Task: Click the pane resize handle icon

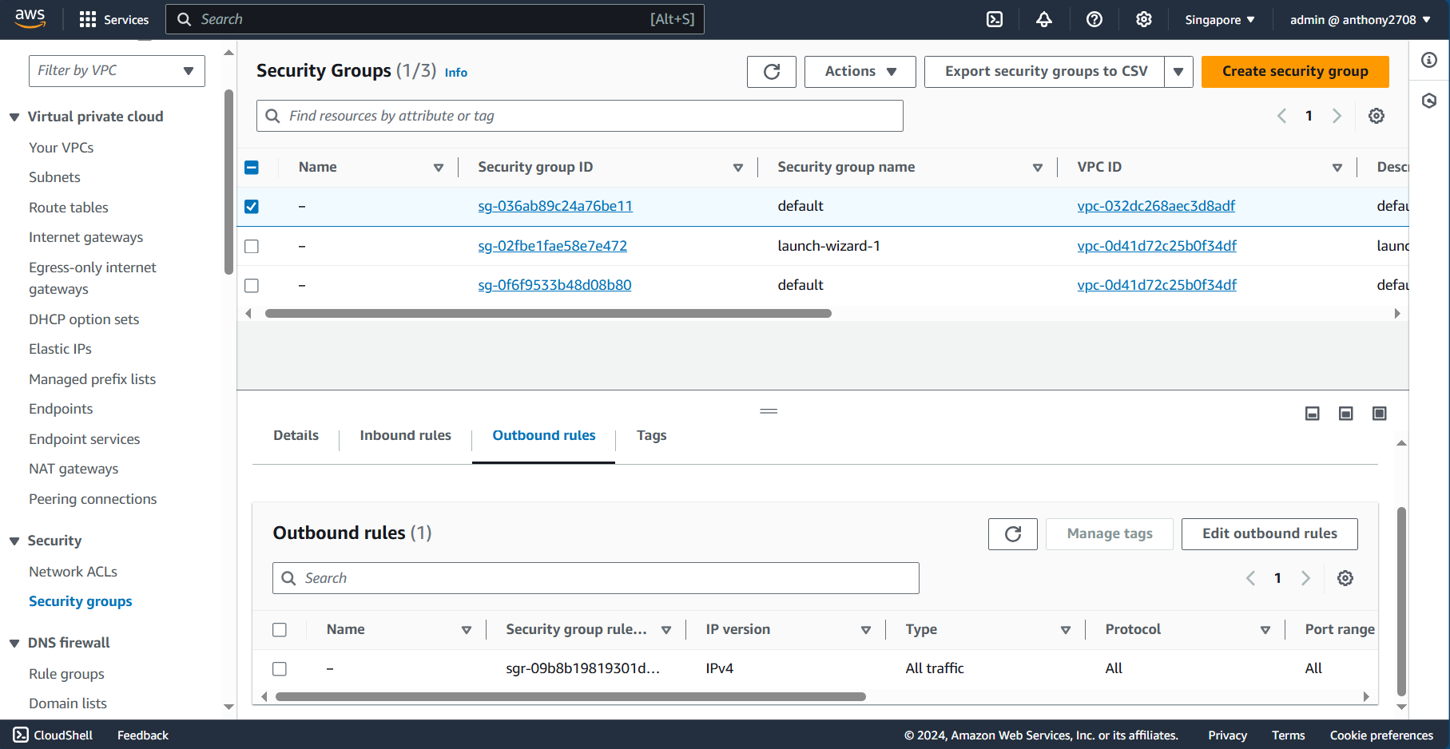Action: (x=769, y=411)
